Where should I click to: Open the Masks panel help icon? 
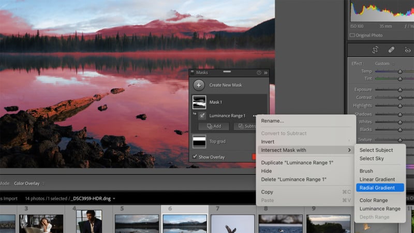(259, 73)
